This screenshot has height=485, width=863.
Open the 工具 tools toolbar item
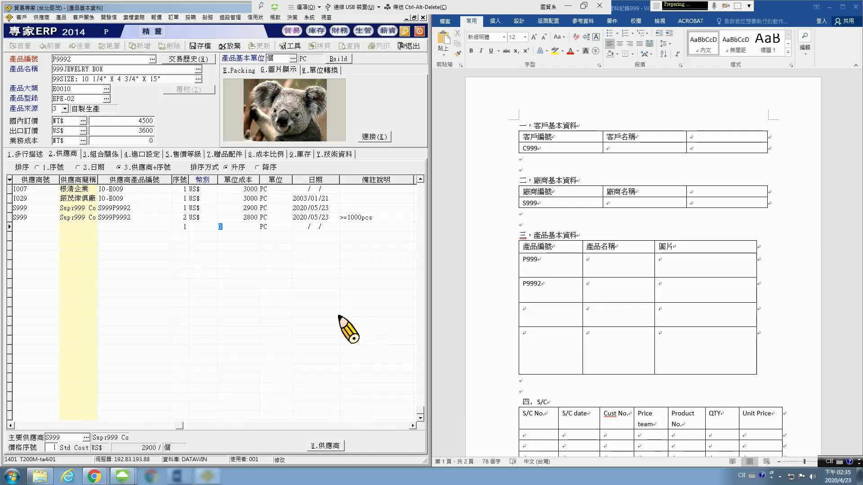(289, 46)
